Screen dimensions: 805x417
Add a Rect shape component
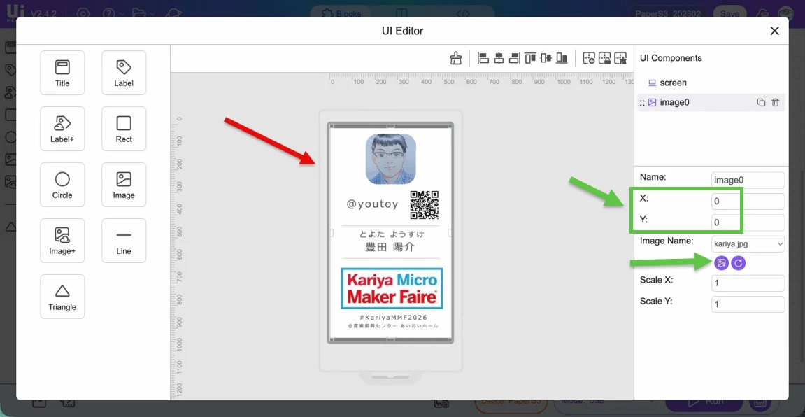pyautogui.click(x=124, y=128)
